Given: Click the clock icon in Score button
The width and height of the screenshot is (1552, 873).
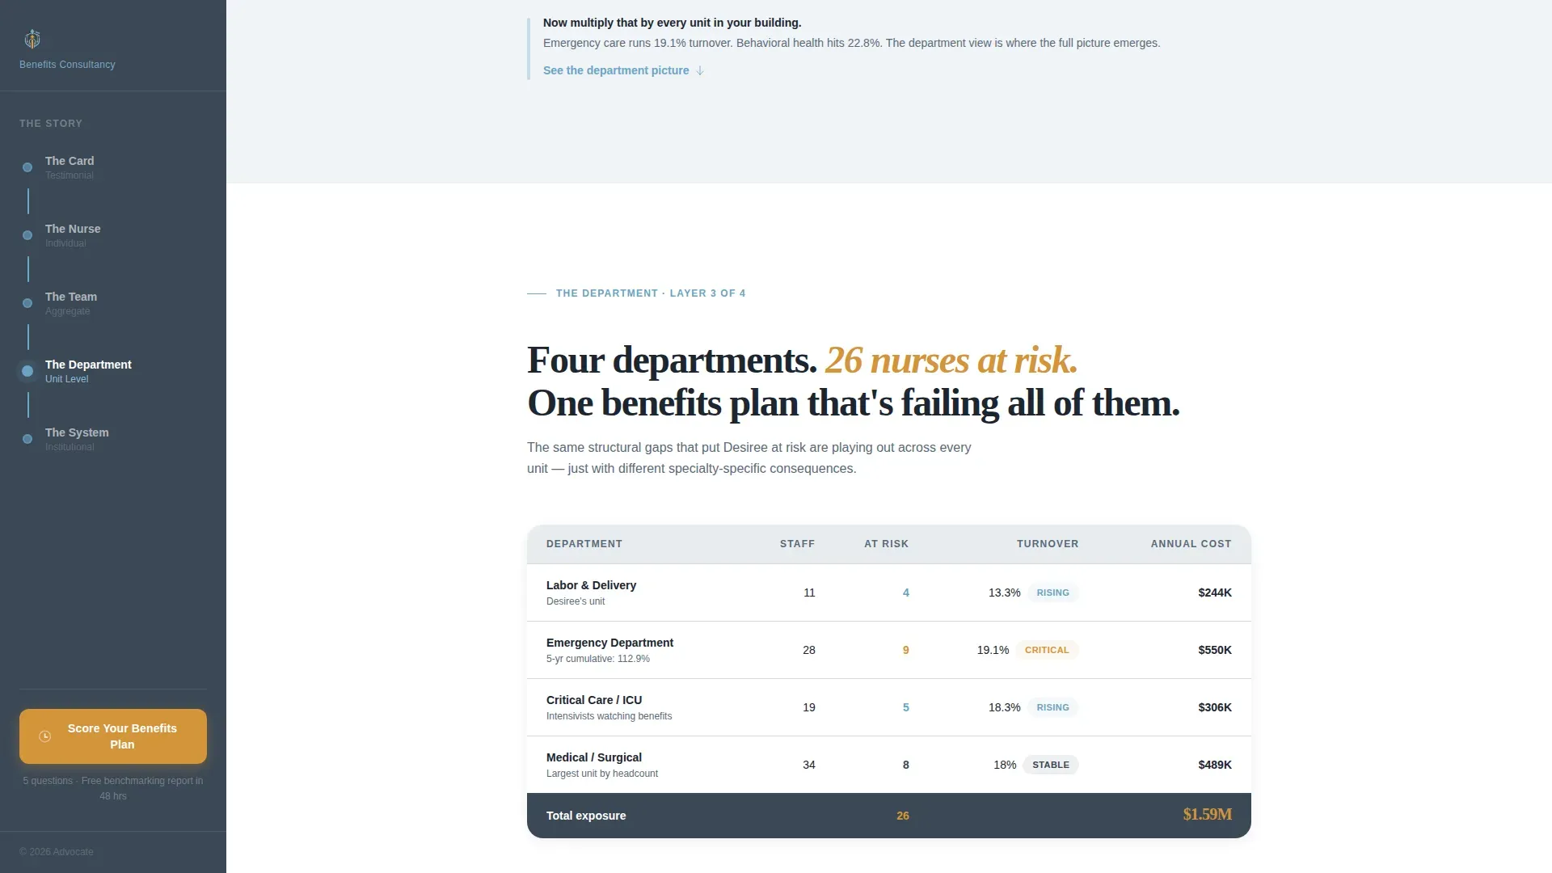Looking at the screenshot, I should pyautogui.click(x=45, y=736).
